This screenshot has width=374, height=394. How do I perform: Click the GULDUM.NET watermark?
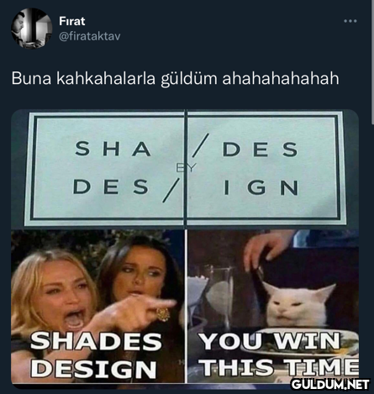coord(330,384)
